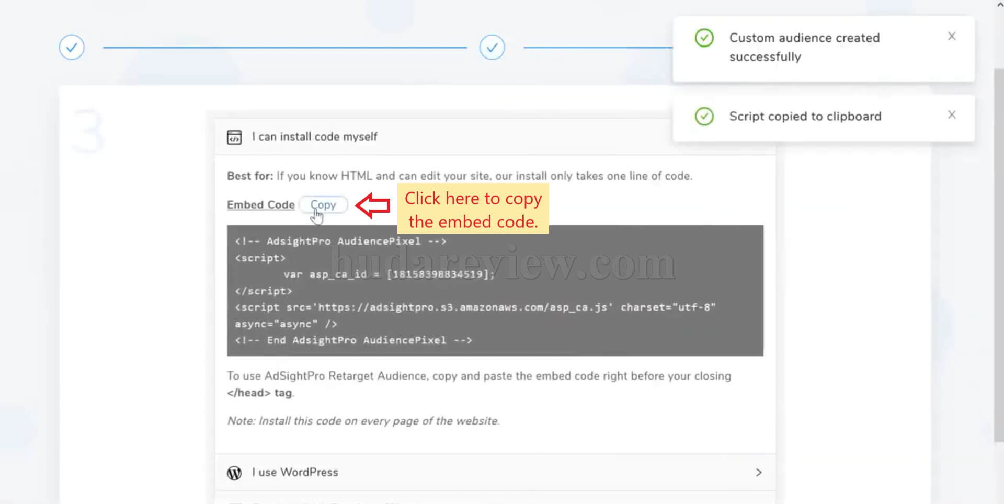The width and height of the screenshot is (1004, 504).
Task: Click the 'Script copied to clipboard' message text
Action: pyautogui.click(x=805, y=116)
